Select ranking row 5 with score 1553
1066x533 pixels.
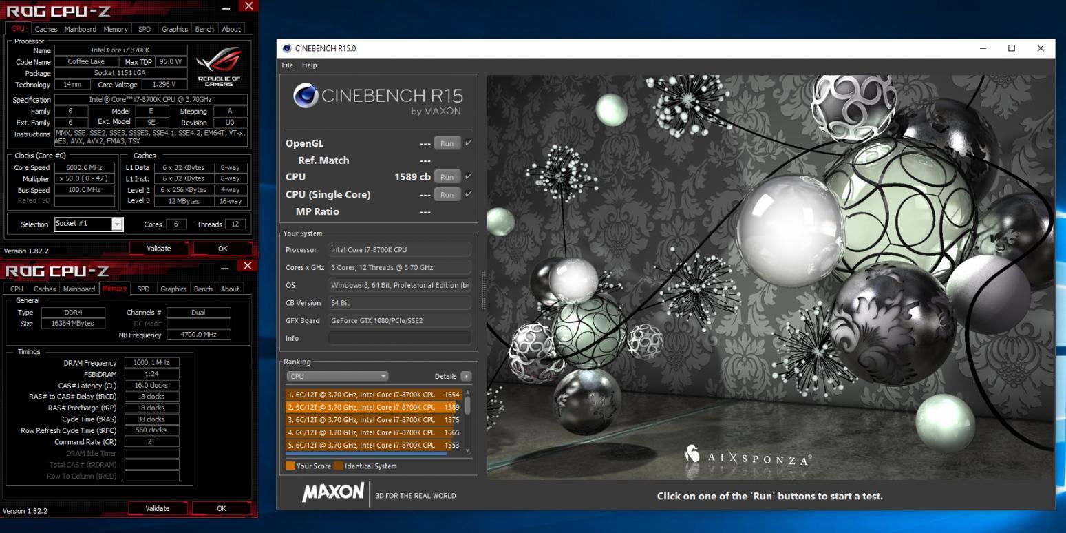(374, 445)
